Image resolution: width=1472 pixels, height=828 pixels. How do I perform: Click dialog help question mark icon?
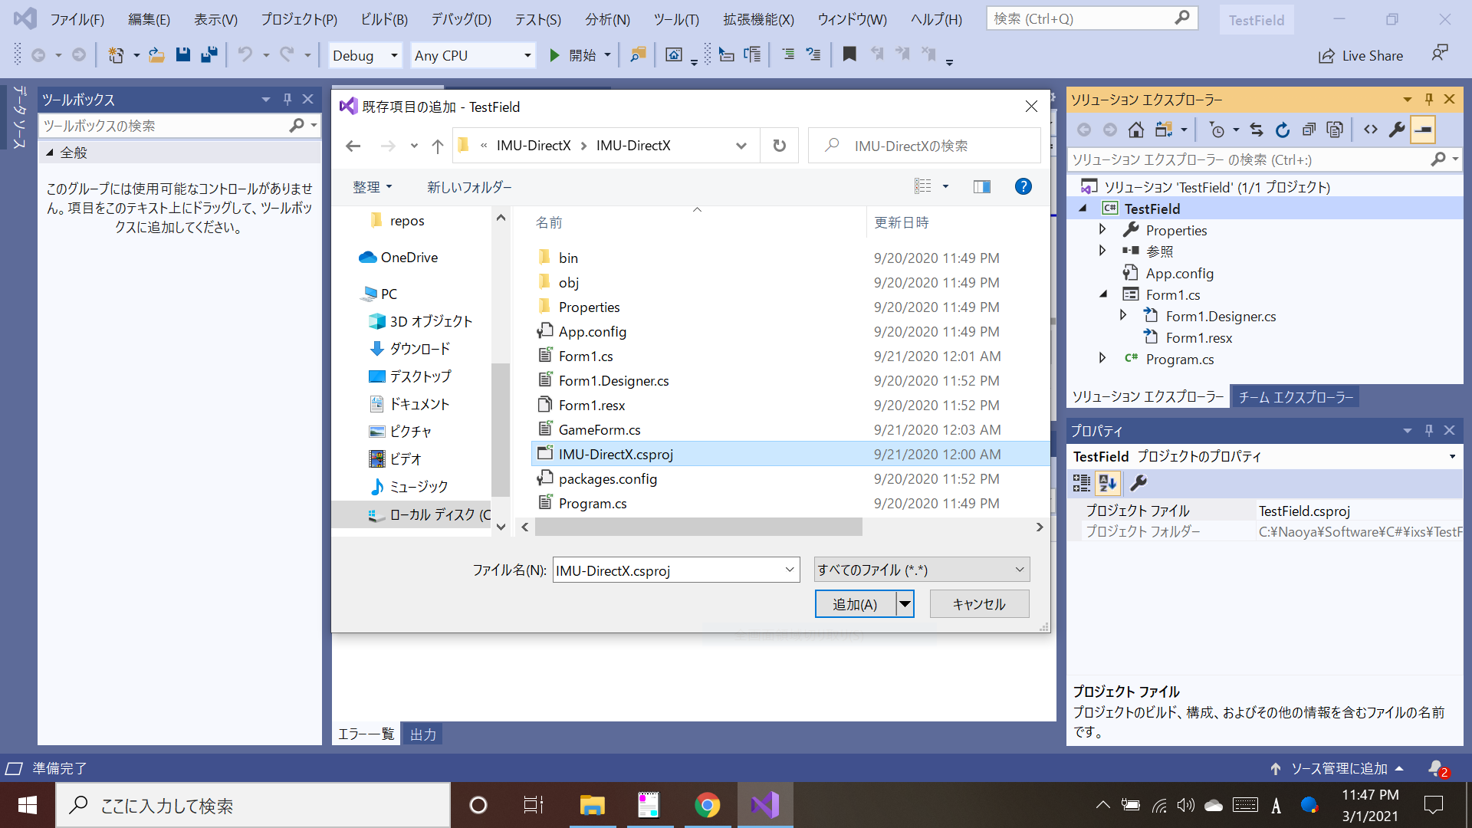[1023, 186]
